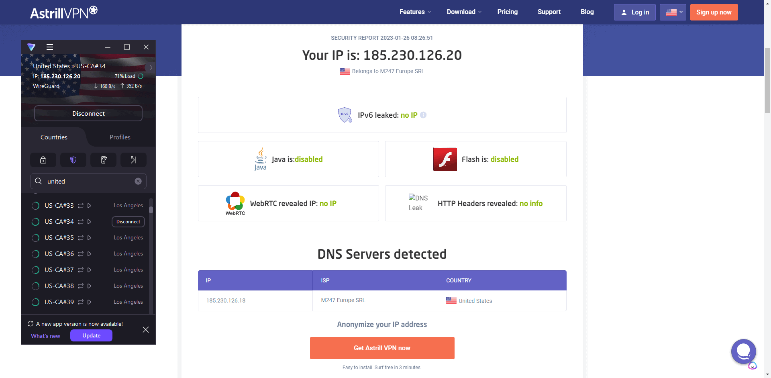Connect using play icon for US-CA#36

(90, 254)
